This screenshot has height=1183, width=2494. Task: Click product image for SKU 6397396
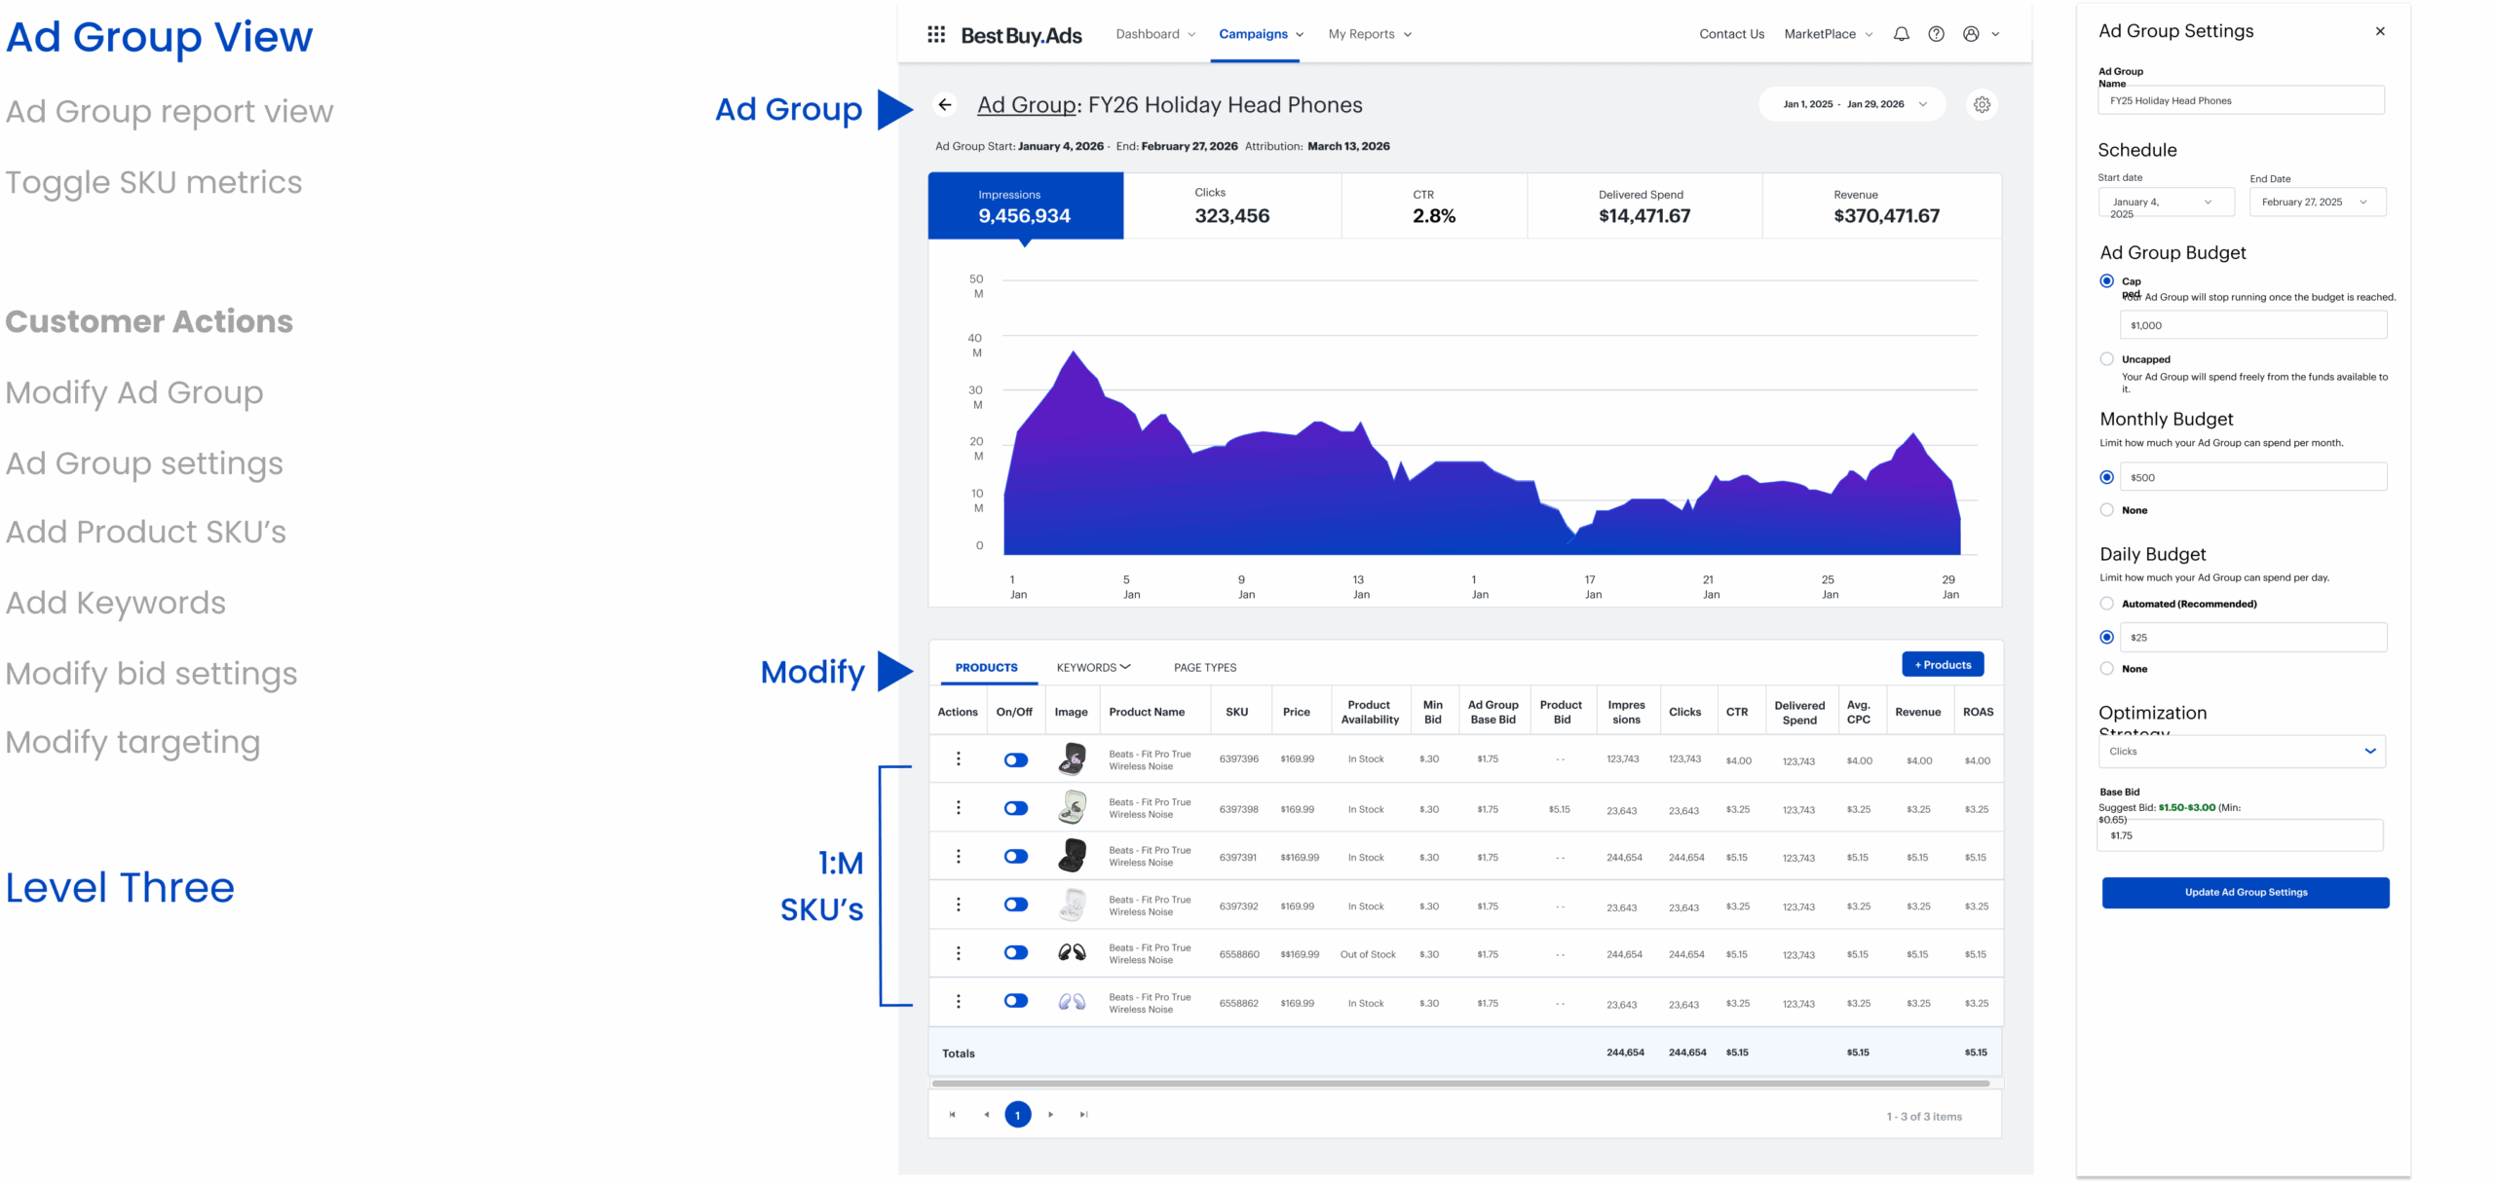tap(1072, 758)
